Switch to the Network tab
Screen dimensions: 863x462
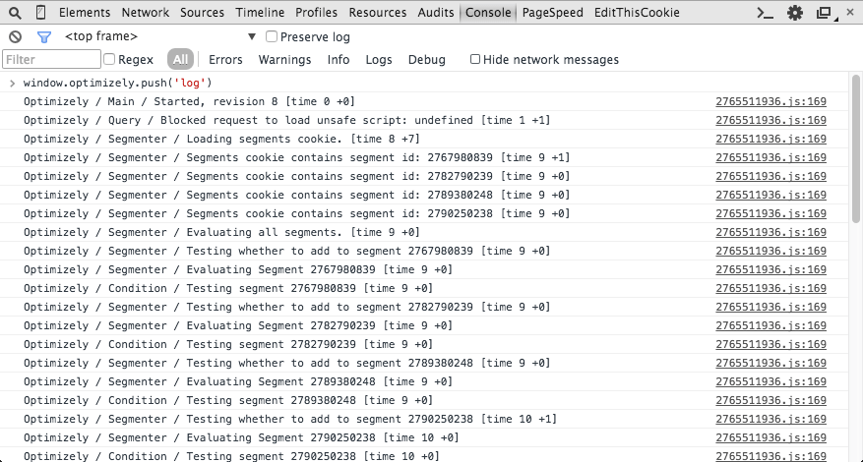click(146, 13)
